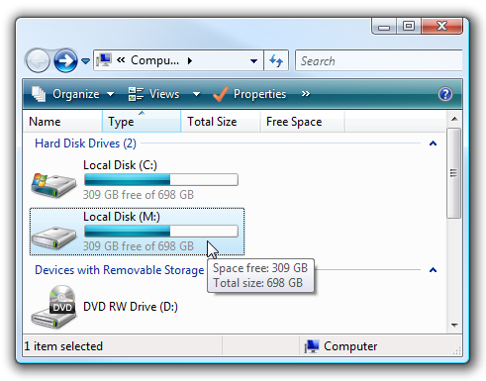Select the Local Disk (C:) drive icon
Viewport: 486px width, 381px height.
(53, 185)
